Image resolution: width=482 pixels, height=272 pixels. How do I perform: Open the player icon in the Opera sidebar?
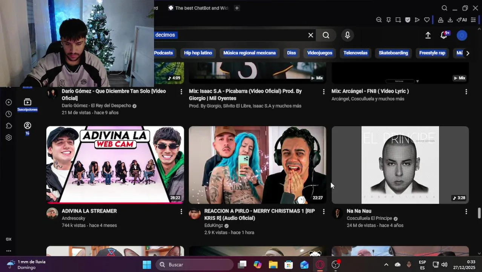pos(9,102)
